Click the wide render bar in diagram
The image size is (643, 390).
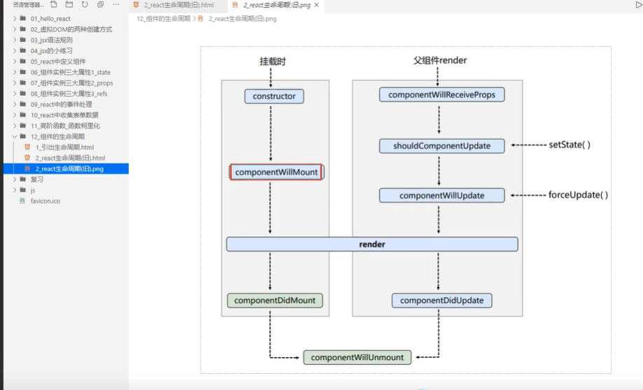372,244
